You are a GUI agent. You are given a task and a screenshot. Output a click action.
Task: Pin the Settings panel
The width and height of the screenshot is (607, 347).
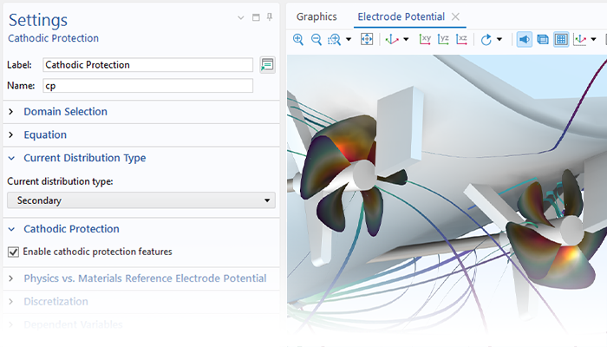[270, 17]
